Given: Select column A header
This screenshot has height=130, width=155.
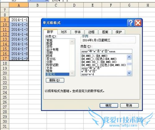Looking at the screenshot, I should pos(19,5).
